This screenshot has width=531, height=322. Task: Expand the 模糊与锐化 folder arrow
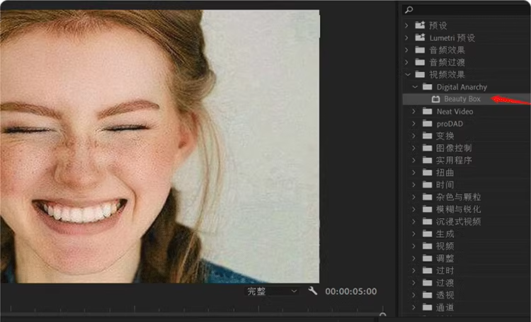point(414,209)
